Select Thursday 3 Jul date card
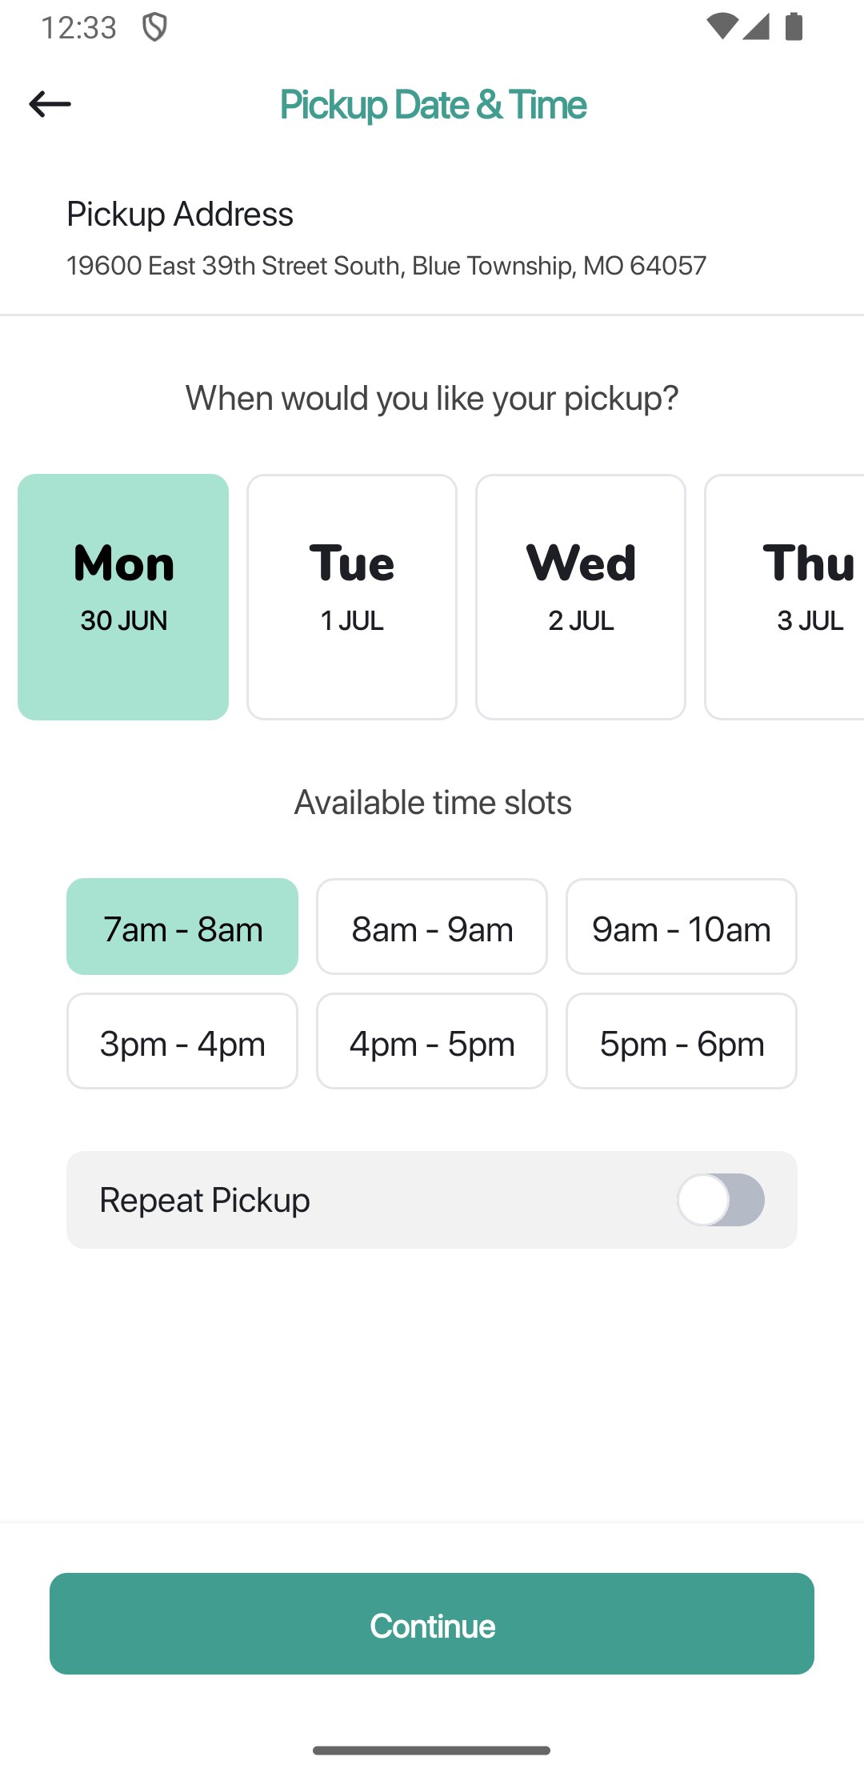The width and height of the screenshot is (864, 1777). coord(788,596)
